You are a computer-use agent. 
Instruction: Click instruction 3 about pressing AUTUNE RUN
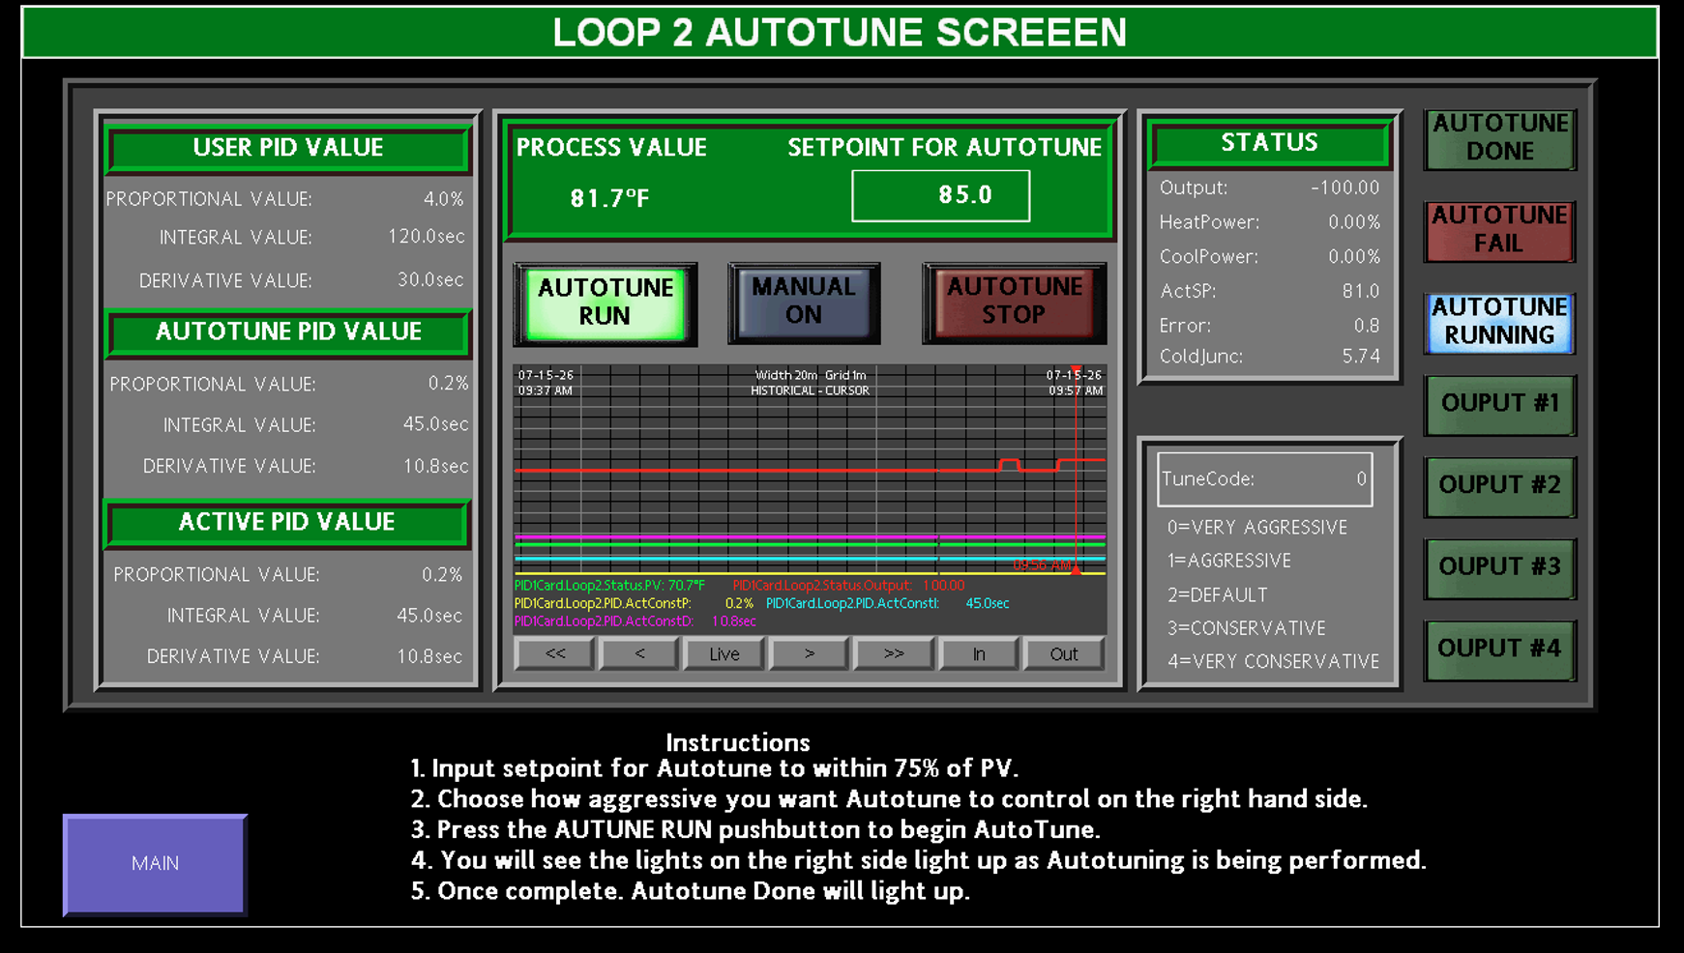point(755,829)
